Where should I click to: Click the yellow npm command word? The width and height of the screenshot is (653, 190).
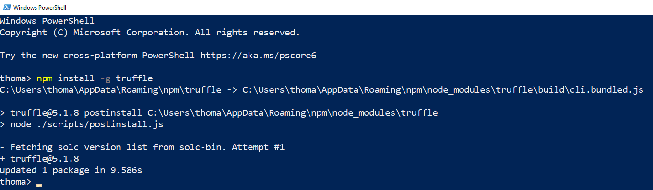click(45, 78)
